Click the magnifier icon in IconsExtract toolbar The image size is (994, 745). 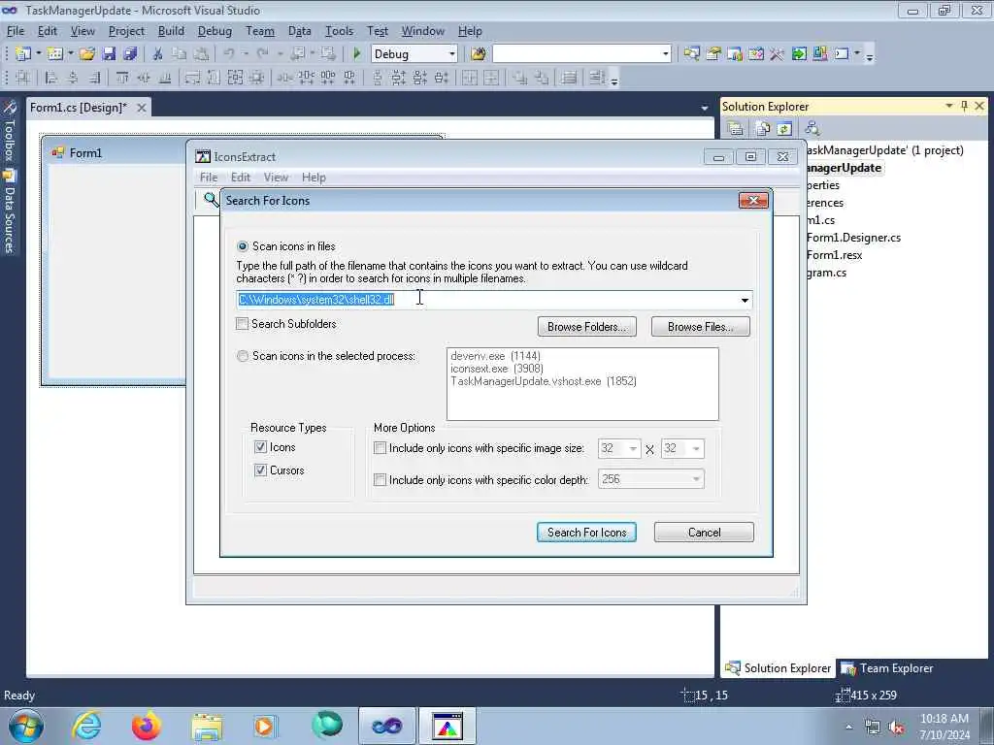[x=211, y=200]
